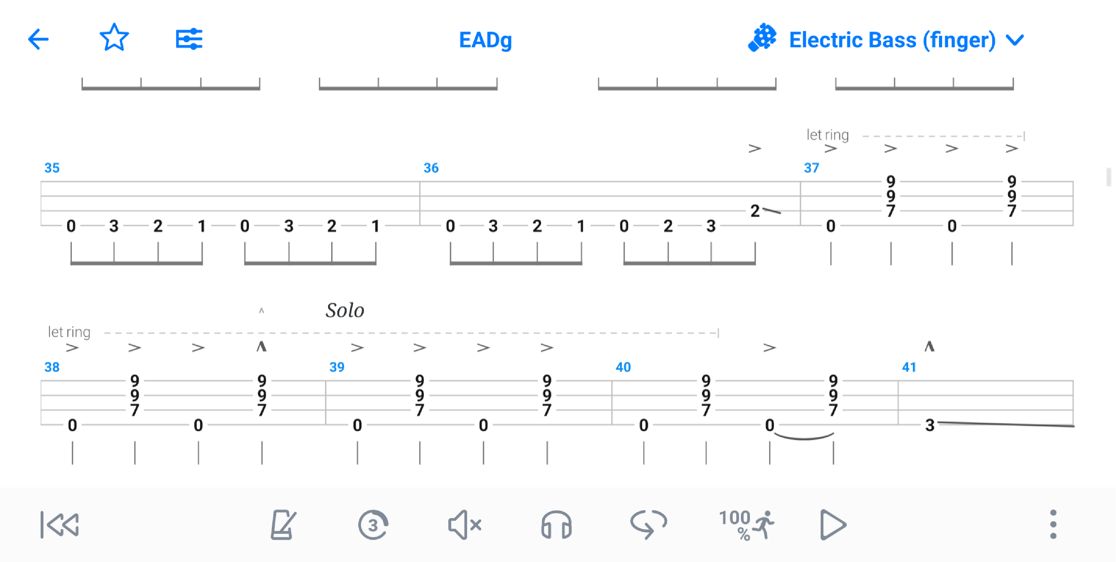Viewport: 1116px width, 562px height.
Task: Rewind playback to the beginning
Action: pos(59,525)
